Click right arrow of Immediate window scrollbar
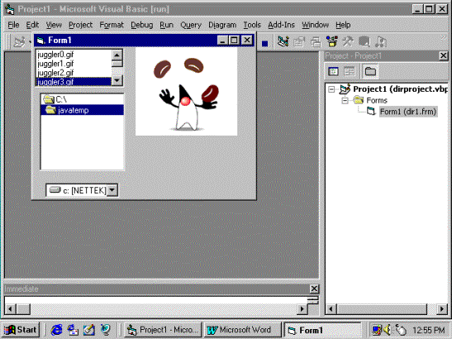The image size is (452, 339). click(x=302, y=309)
